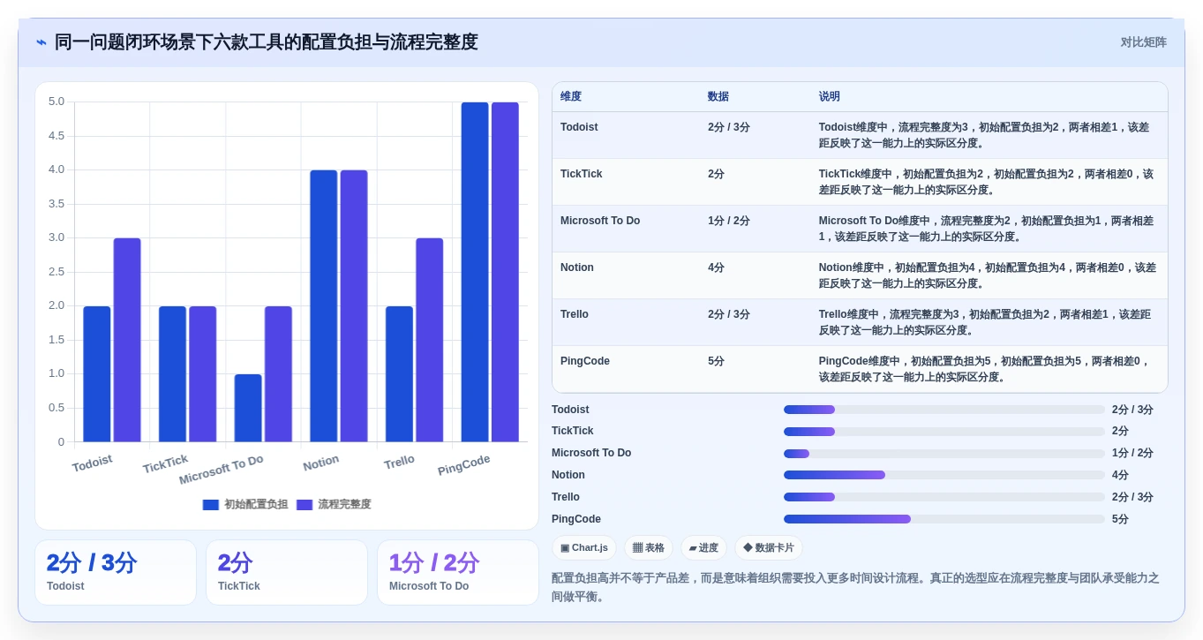Click the Notion x-axis label in chart
Viewport: 1203px width, 640px height.
coord(320,463)
